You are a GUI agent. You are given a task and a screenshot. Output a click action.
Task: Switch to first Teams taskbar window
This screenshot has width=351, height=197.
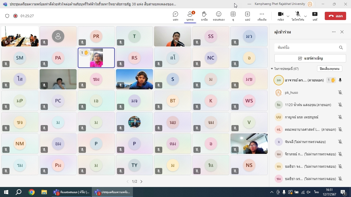[x=71, y=192]
